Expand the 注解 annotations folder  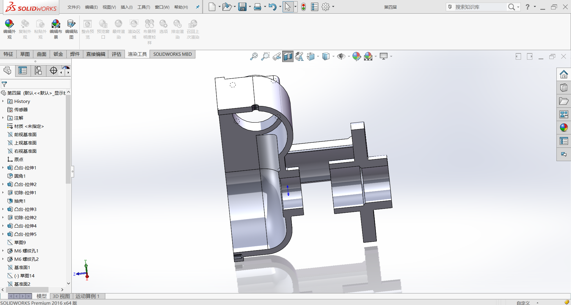coord(3,118)
